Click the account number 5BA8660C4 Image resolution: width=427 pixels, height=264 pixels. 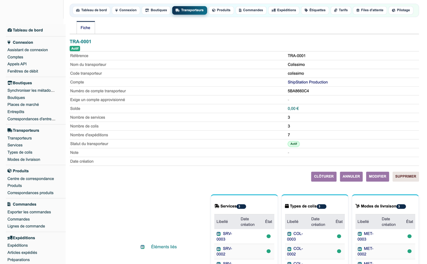[x=298, y=91]
